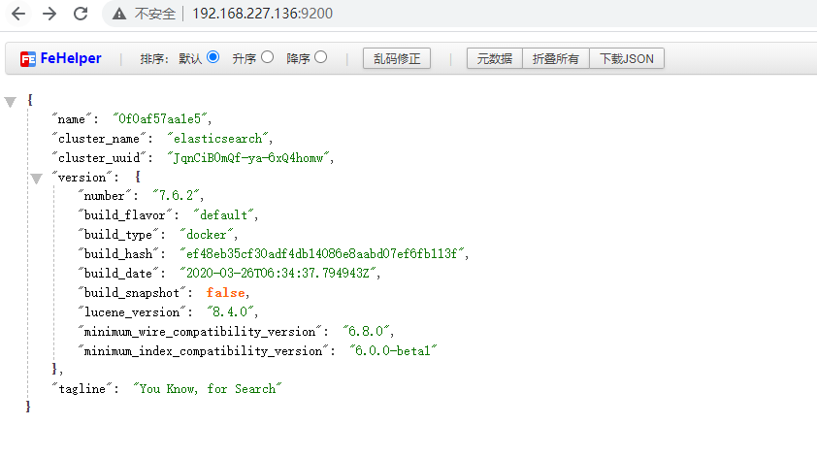Viewport: 817px width, 458px height.
Task: Click the "cluster_uuid" key
Action: 98,158
